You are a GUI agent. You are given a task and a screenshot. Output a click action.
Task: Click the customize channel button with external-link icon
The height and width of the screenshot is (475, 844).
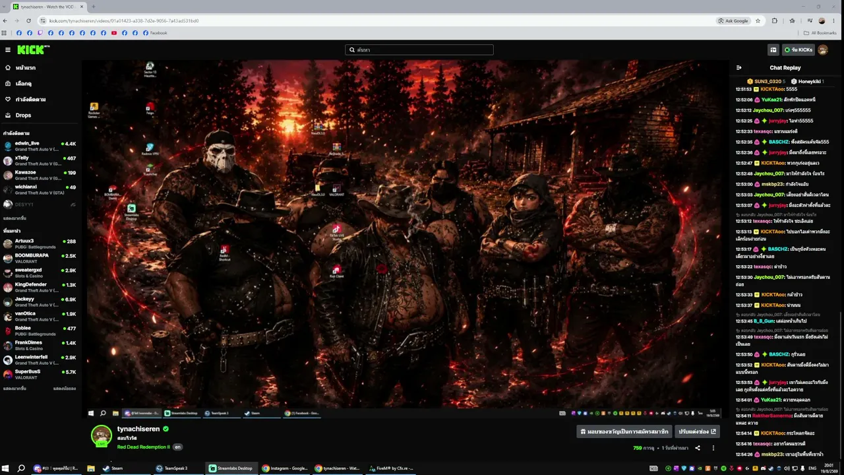697,431
